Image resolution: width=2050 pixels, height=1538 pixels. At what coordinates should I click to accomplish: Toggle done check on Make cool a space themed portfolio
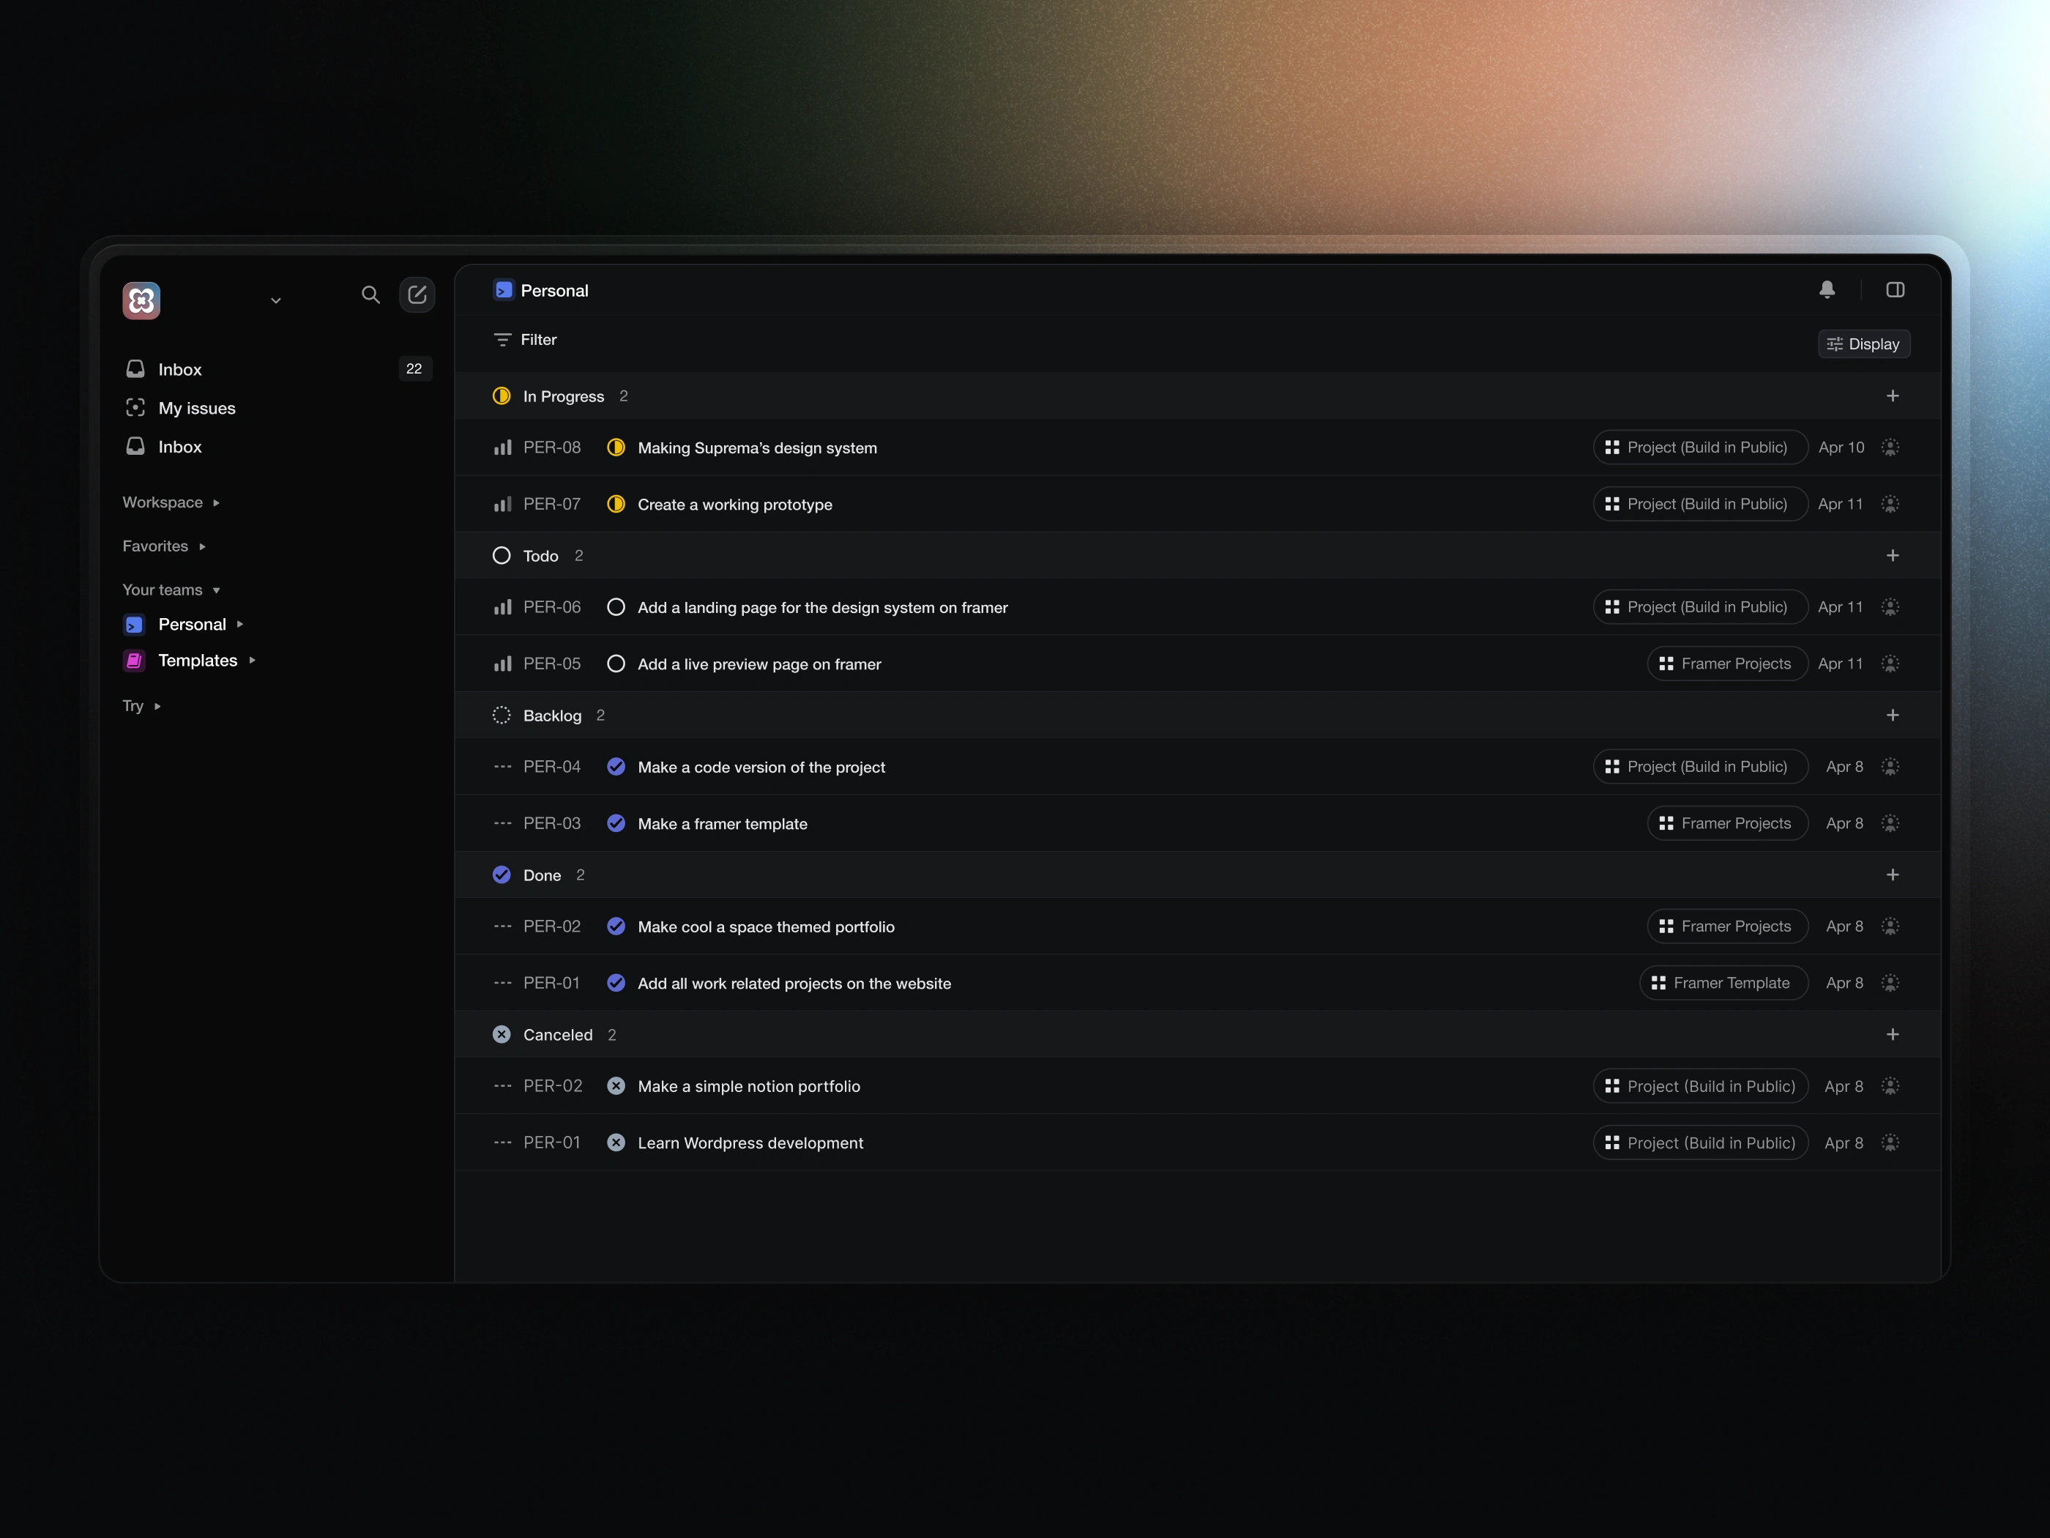(616, 926)
